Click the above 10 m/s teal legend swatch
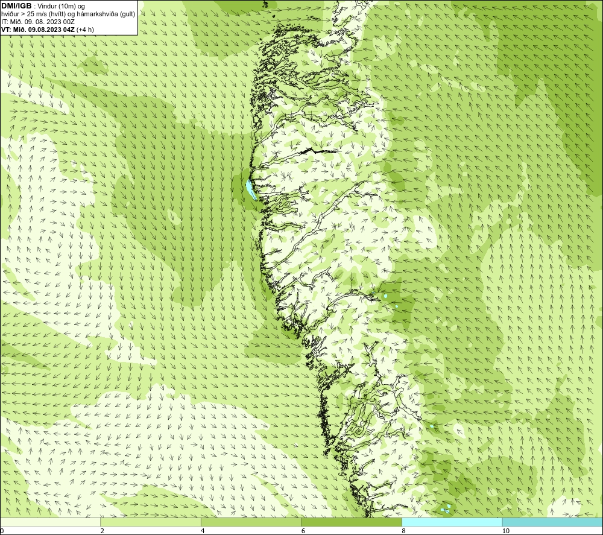 (552, 522)
